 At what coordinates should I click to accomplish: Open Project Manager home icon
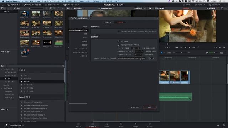218,125
